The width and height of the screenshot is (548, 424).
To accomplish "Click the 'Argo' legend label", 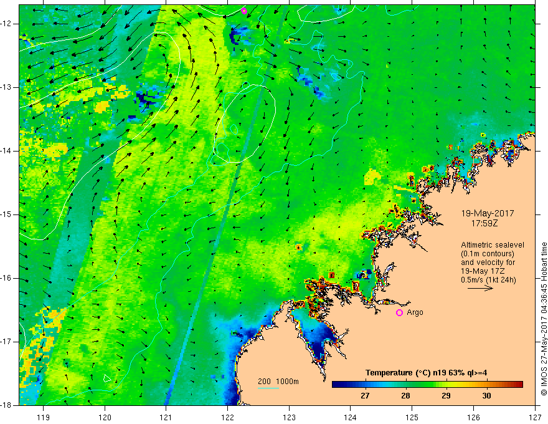I will coord(415,312).
